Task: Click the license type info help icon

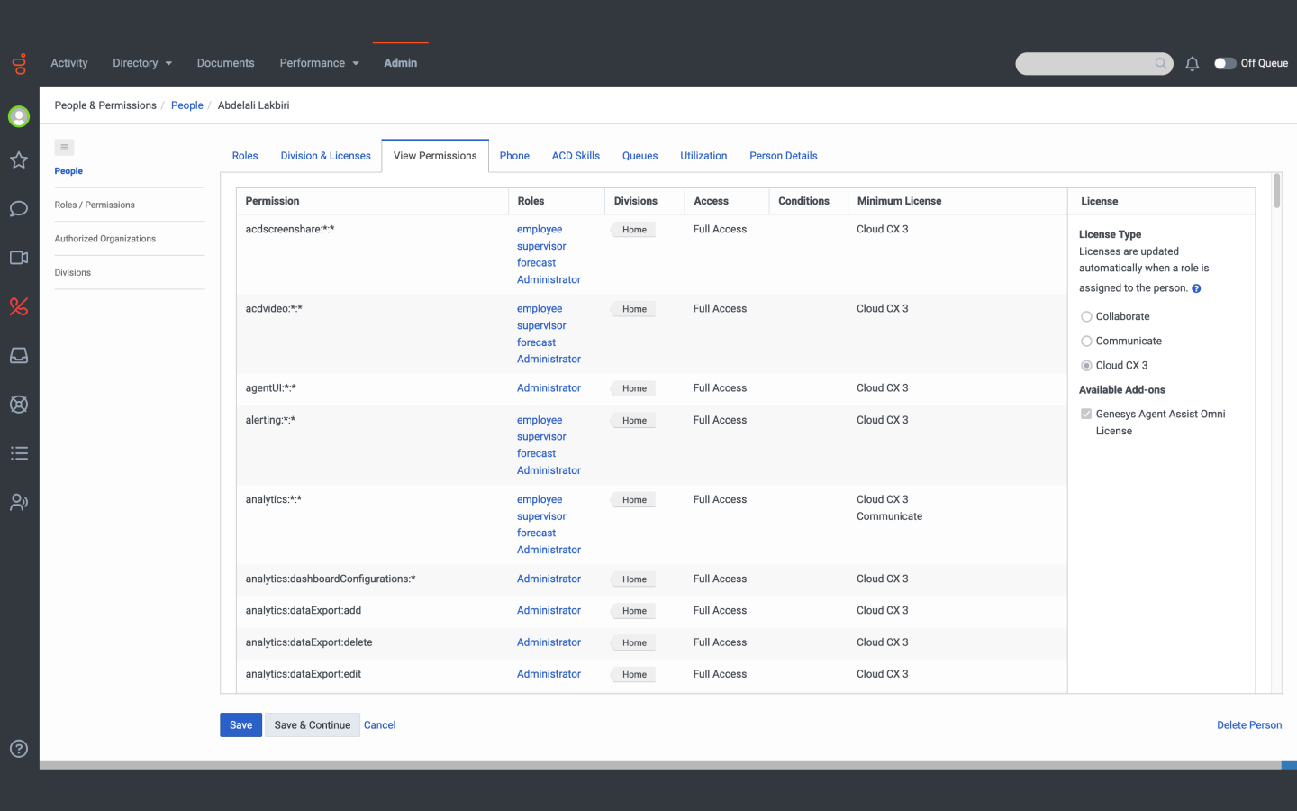Action: point(1196,288)
